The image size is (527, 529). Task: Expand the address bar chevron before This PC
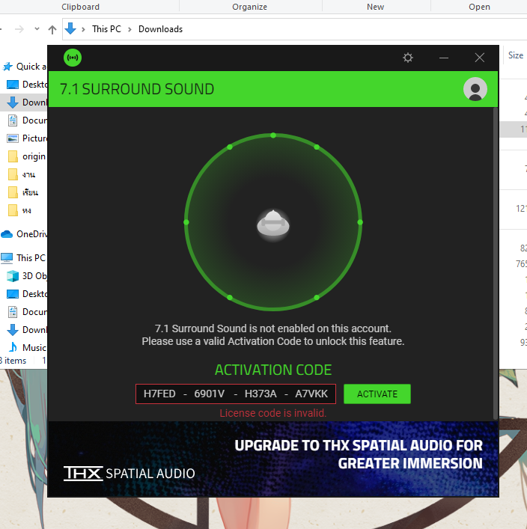pos(83,29)
